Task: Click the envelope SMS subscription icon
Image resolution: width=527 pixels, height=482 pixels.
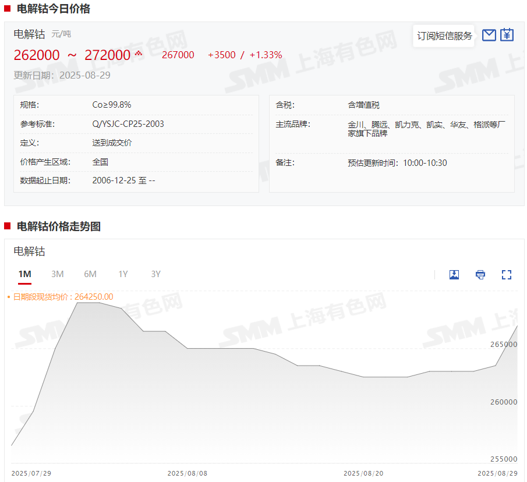Action: coord(489,35)
